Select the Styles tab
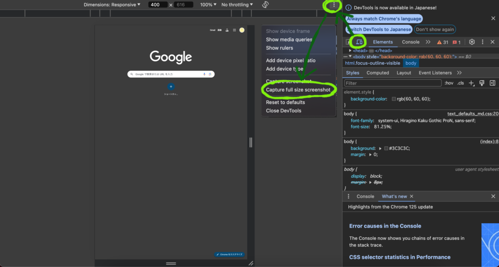This screenshot has width=499, height=267. coord(353,72)
